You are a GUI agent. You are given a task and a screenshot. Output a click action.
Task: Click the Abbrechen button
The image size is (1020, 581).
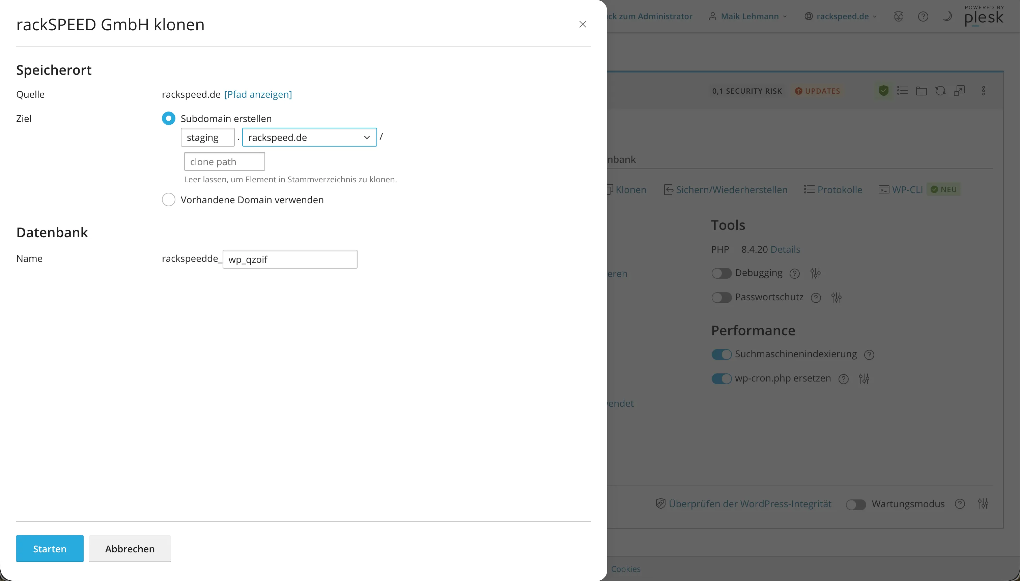tap(130, 549)
